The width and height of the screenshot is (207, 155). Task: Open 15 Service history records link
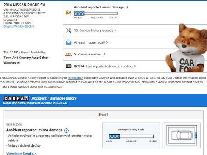pos(93,30)
